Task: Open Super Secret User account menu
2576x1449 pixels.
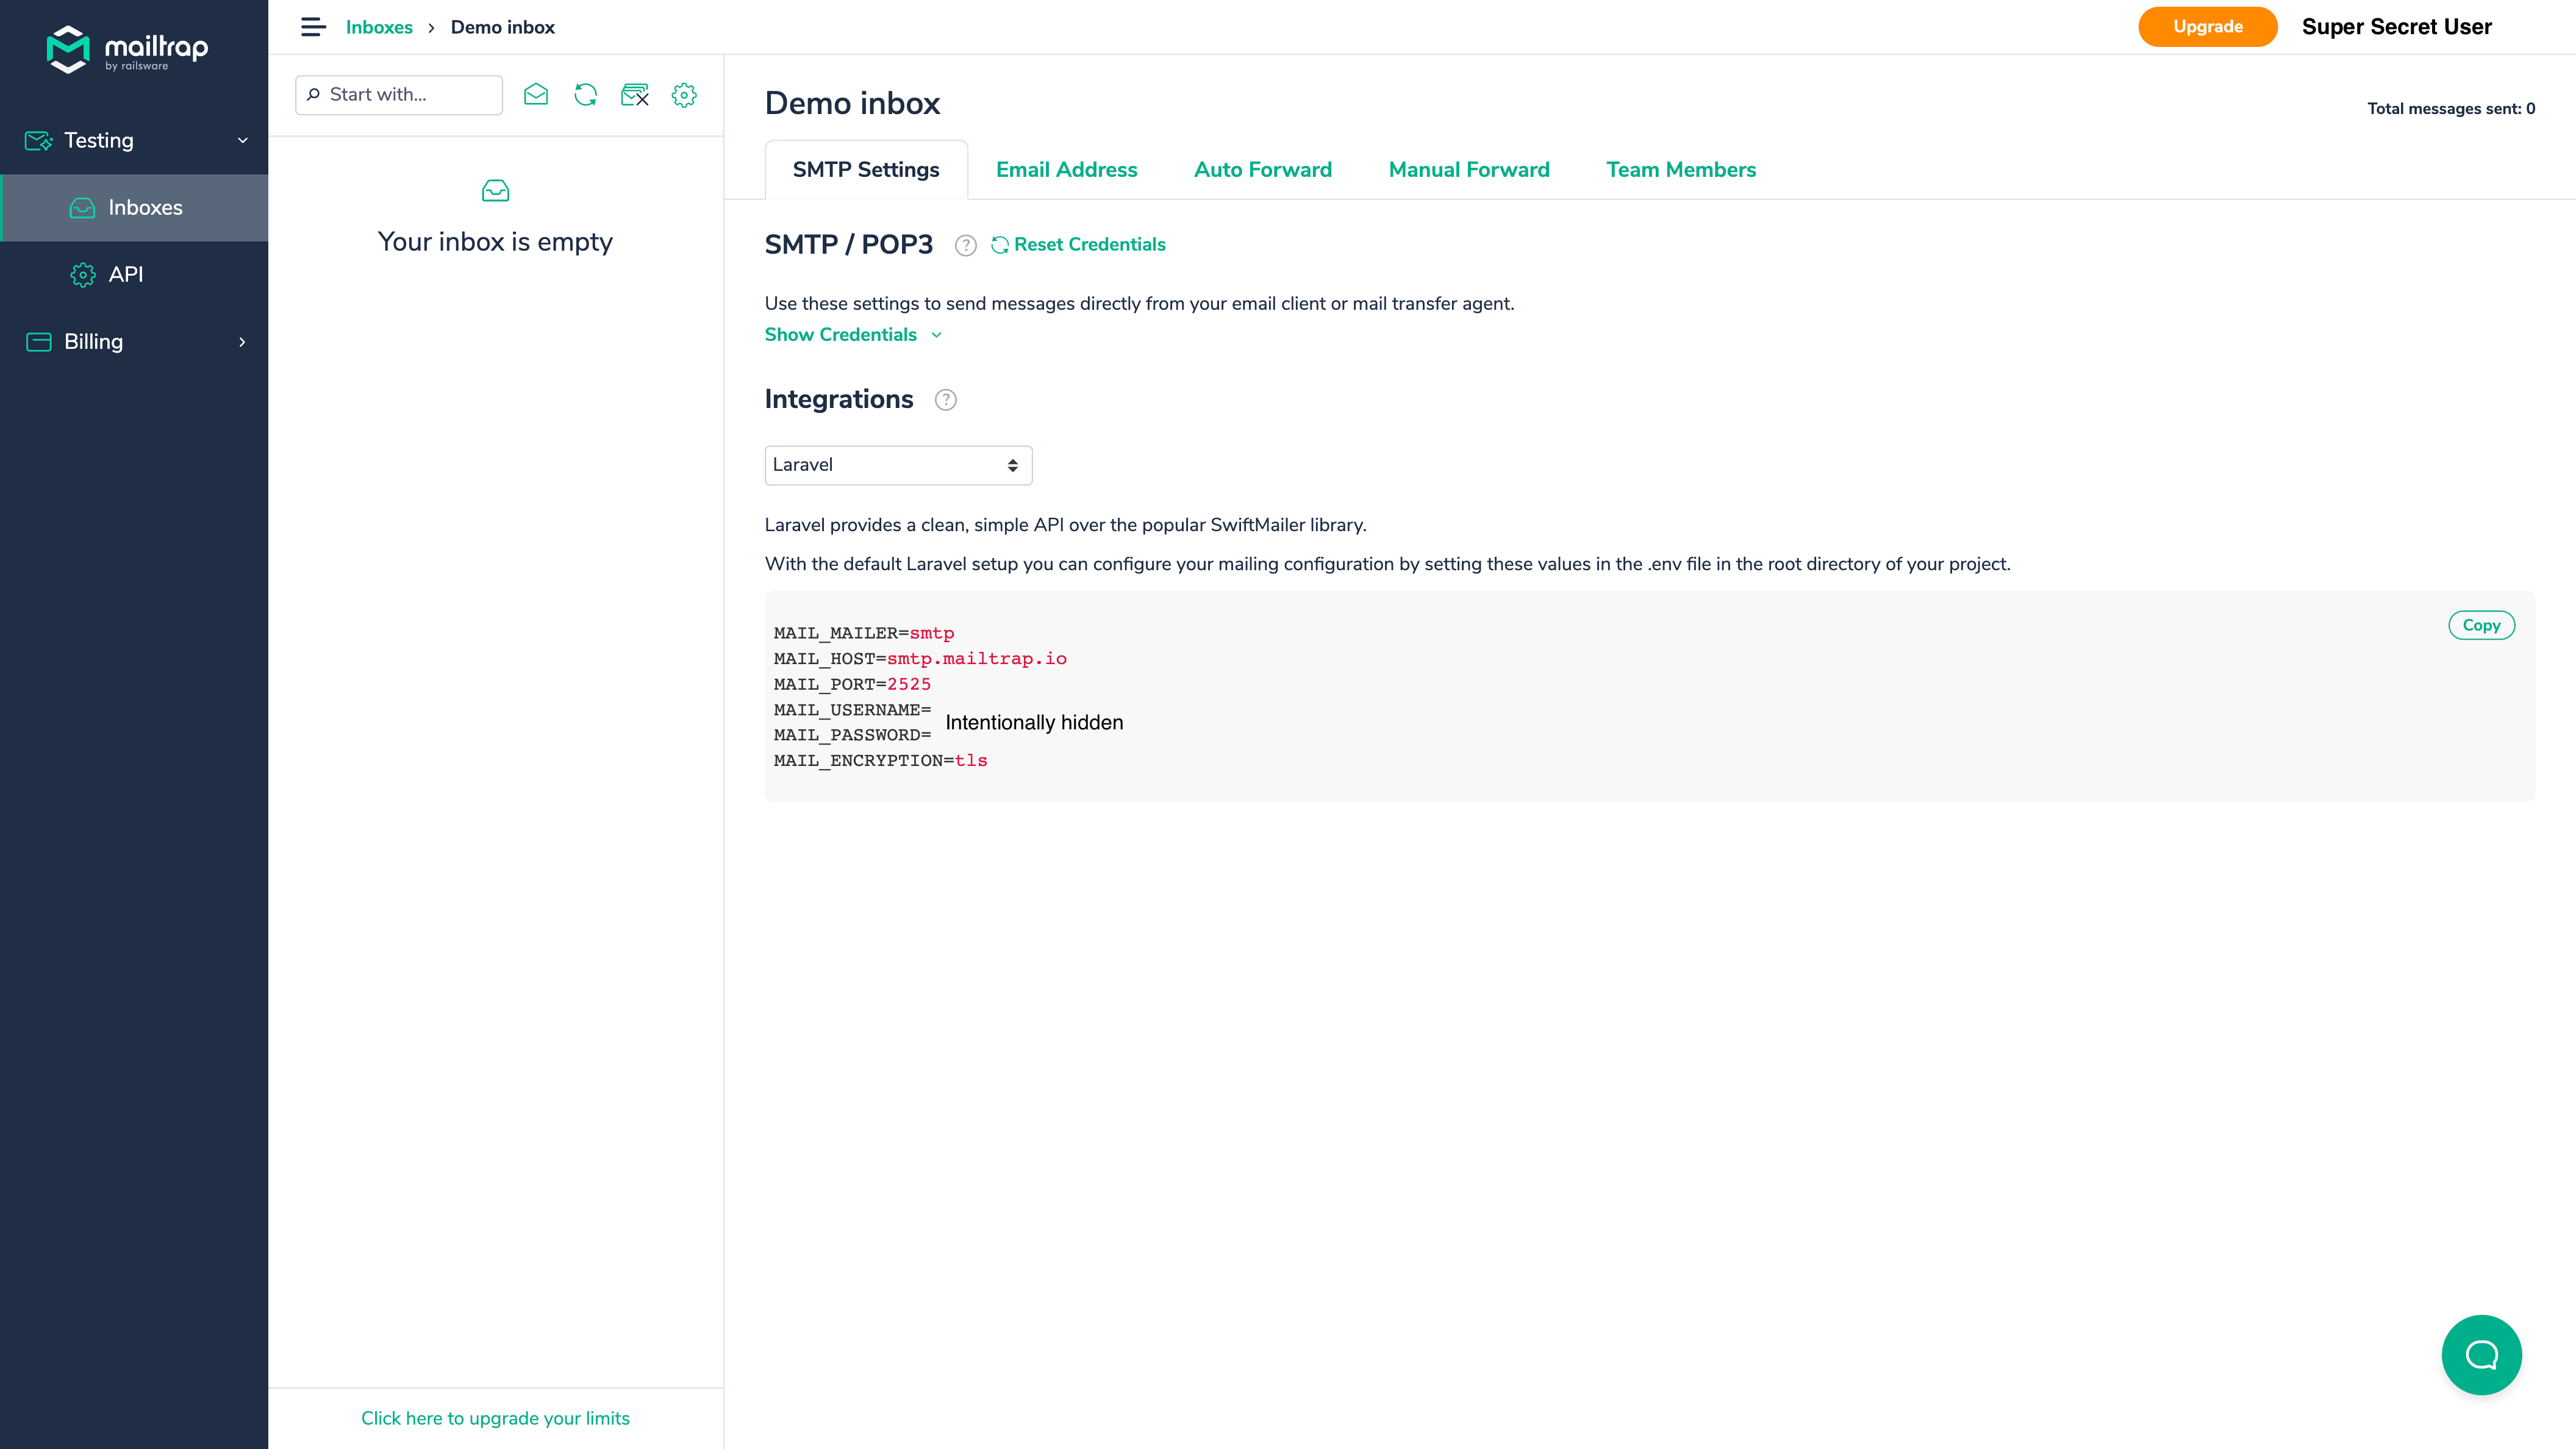Action: click(2396, 27)
